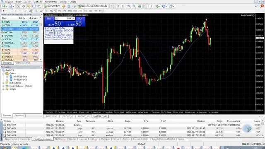Toggle the Terminal window icon
265x149 pixels.
click(x=34, y=6)
